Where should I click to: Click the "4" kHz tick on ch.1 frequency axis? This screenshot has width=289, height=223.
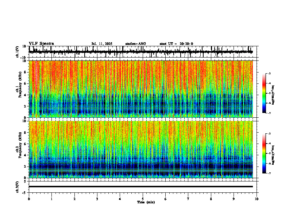26,95
